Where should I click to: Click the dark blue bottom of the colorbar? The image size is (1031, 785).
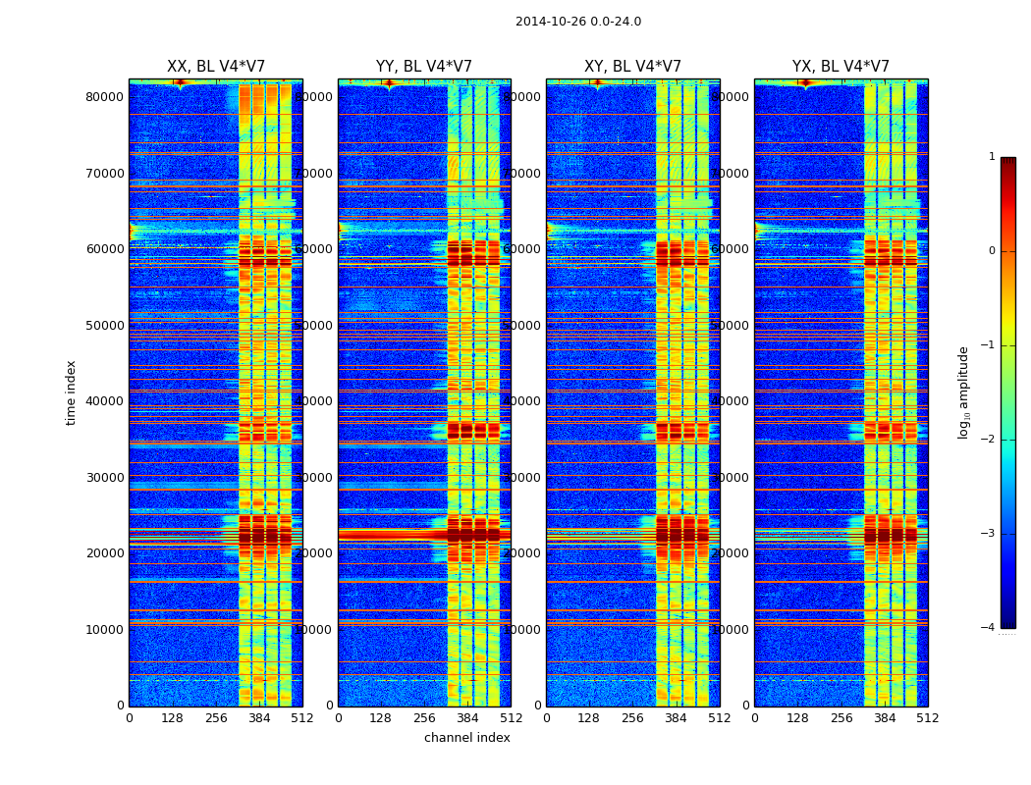[1007, 622]
